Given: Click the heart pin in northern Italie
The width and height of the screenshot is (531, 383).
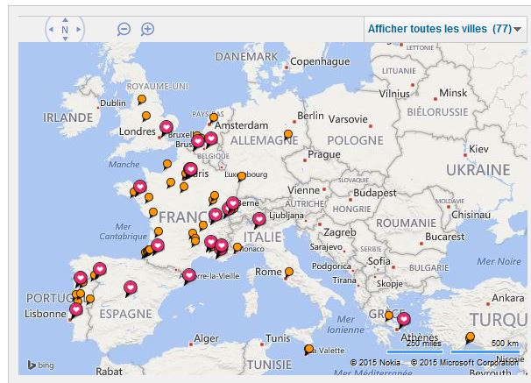Looking at the screenshot, I should tap(258, 219).
